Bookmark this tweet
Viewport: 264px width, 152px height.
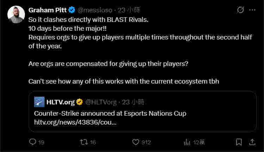click(x=239, y=142)
